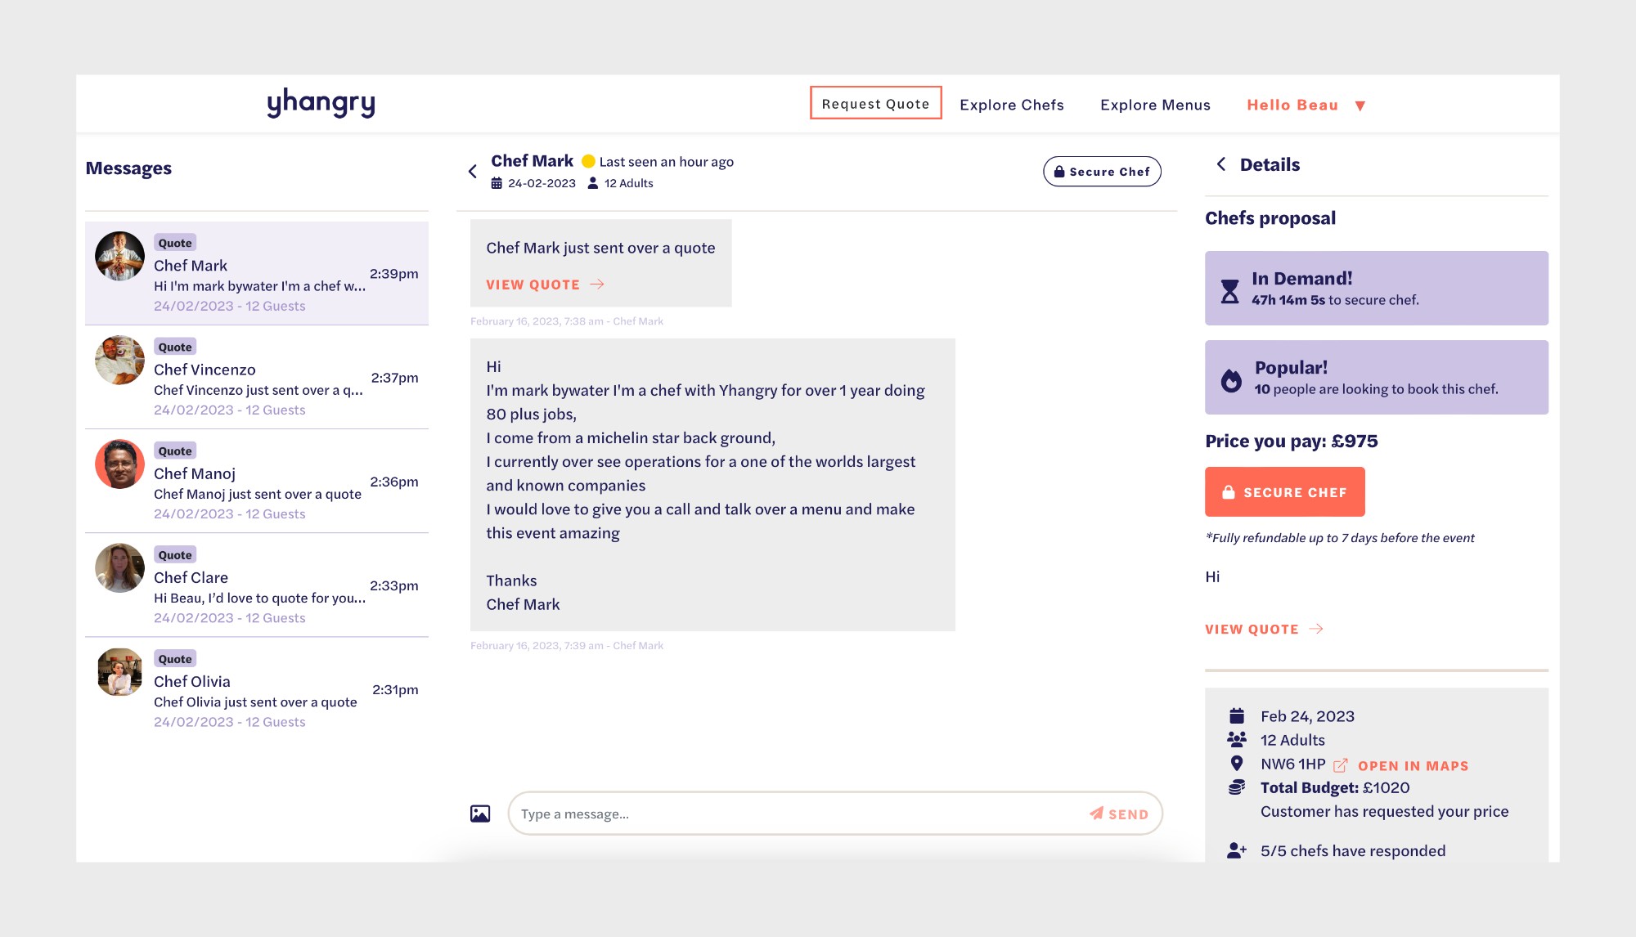Viewport: 1636px width, 937px height.
Task: Click the 2:31pm timestamp on Chef Olivia
Action: coord(395,689)
